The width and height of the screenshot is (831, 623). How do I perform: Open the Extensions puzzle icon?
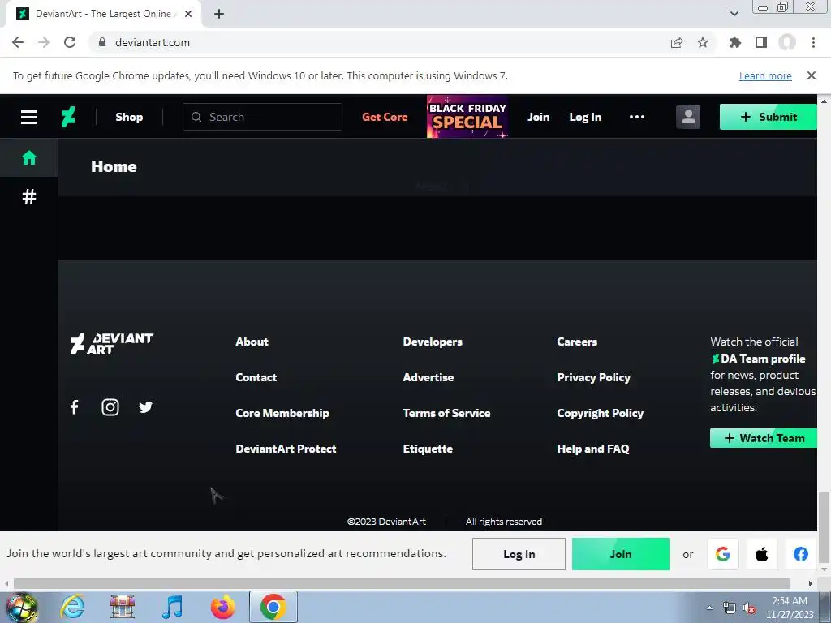[x=735, y=42]
